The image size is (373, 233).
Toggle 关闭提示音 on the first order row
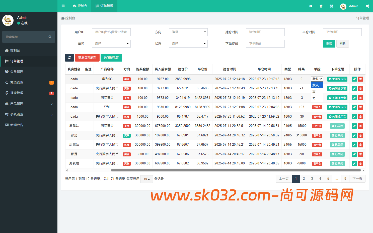[337, 79]
